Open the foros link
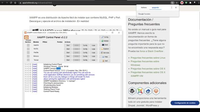Image resolution: width=200 pixels, height=112 pixels. (142, 51)
